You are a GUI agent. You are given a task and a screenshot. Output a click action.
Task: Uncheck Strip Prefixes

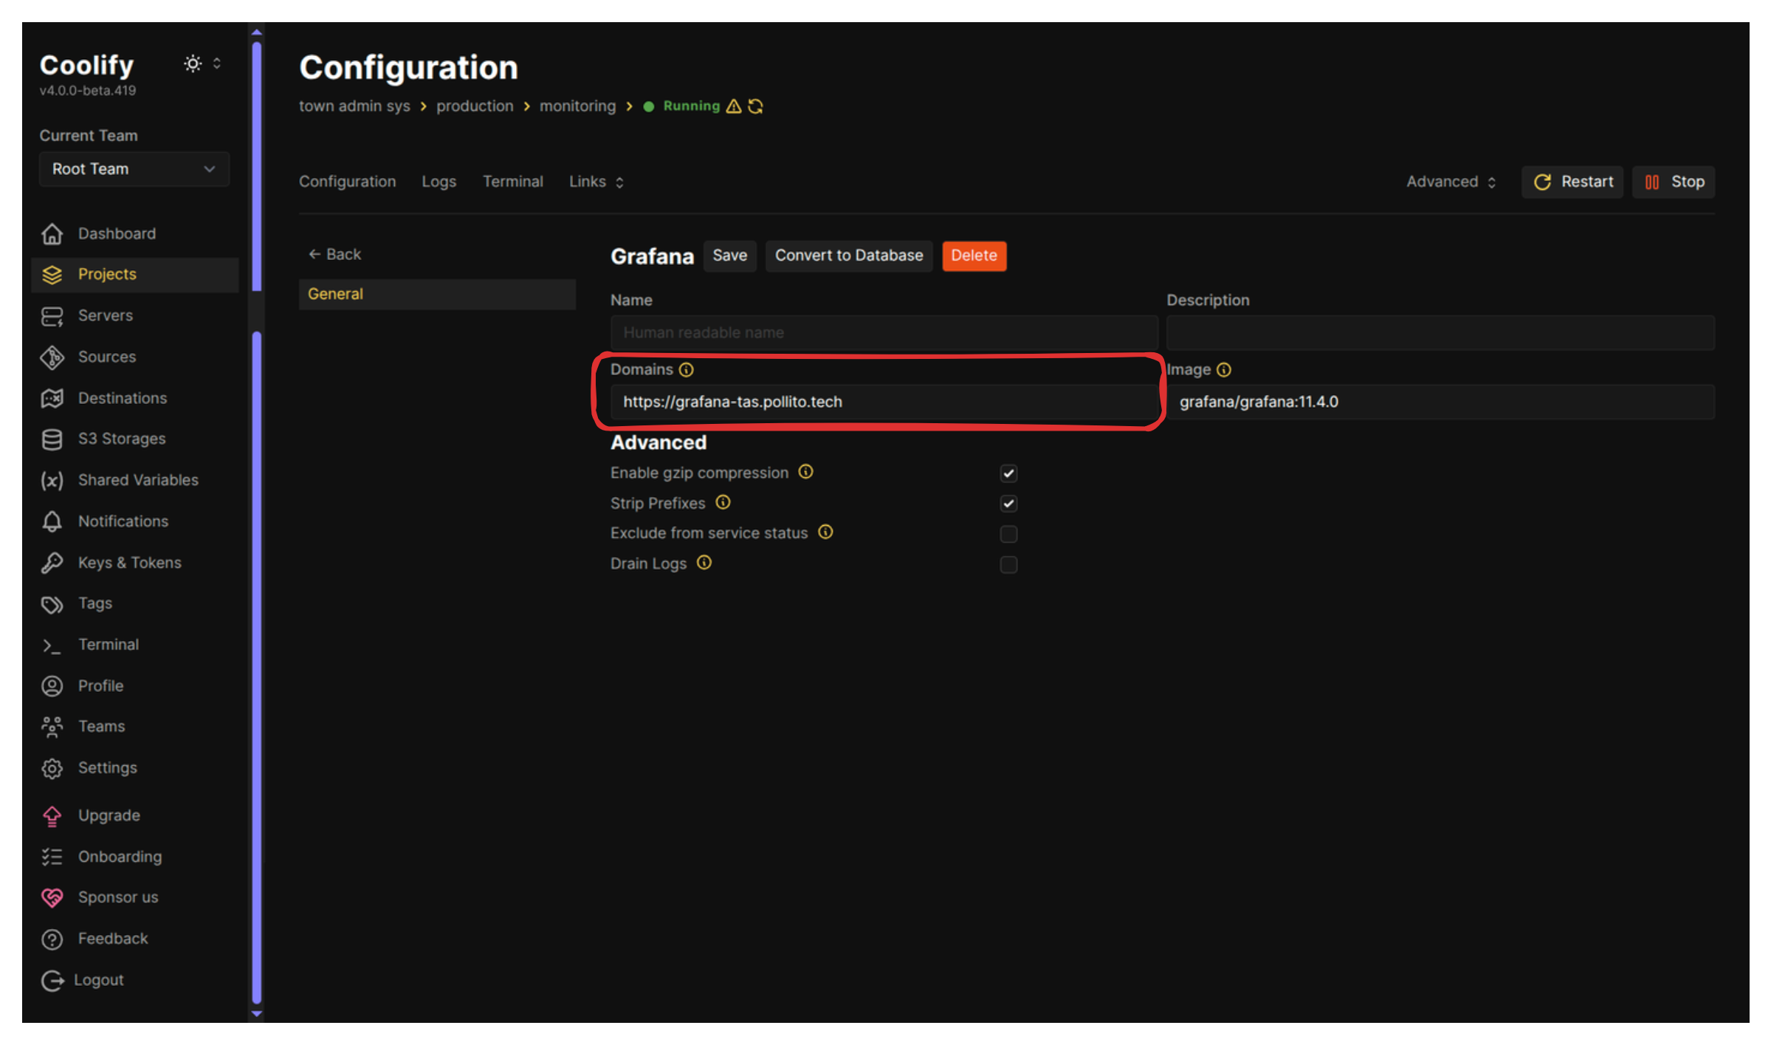click(1008, 504)
